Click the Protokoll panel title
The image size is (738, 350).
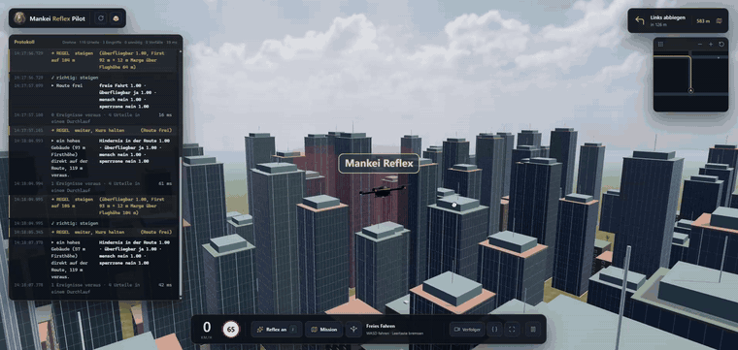tap(24, 43)
